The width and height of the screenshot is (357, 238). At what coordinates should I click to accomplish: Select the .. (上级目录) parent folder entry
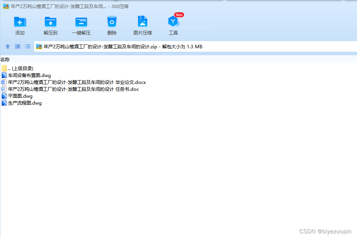pyautogui.click(x=18, y=68)
